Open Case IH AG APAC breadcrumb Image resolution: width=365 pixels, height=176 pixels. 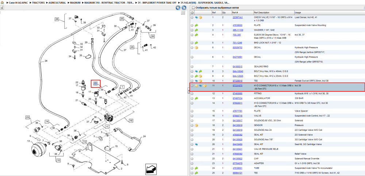click(x=18, y=3)
